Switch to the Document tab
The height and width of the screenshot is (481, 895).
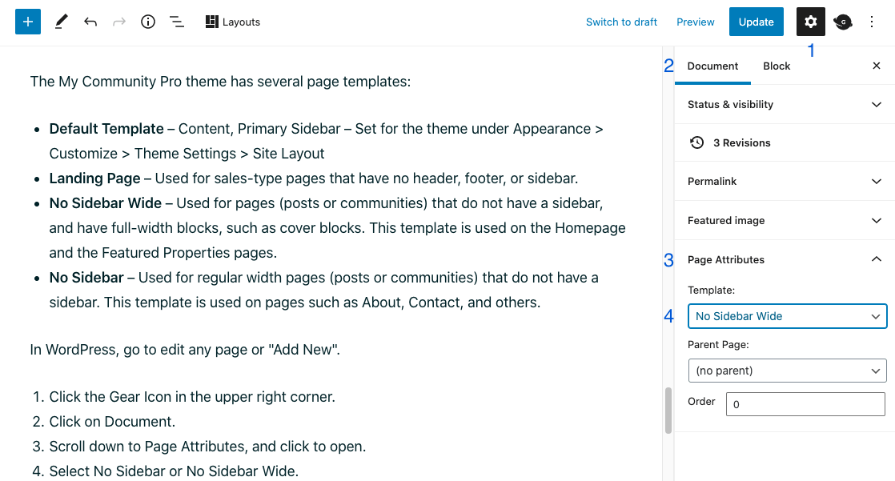click(x=712, y=66)
